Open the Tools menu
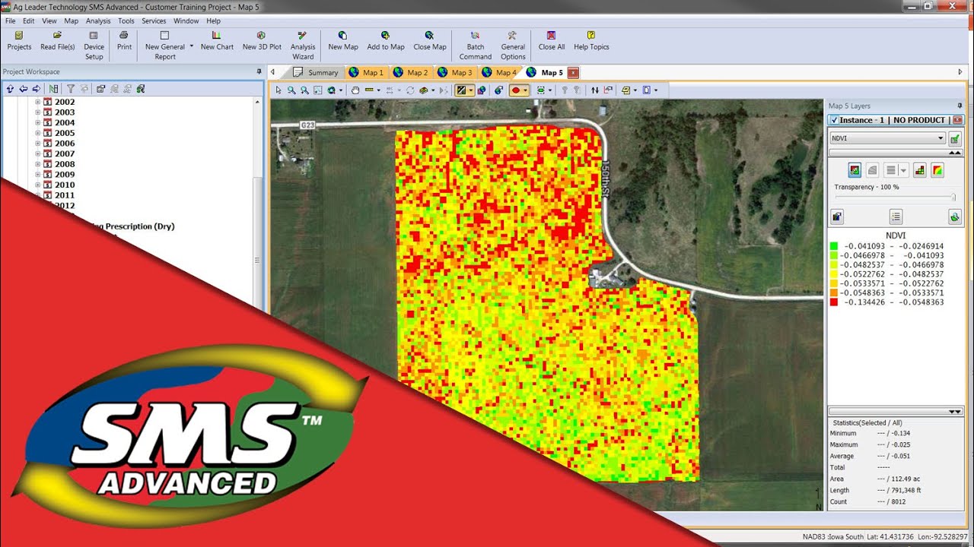 126,21
